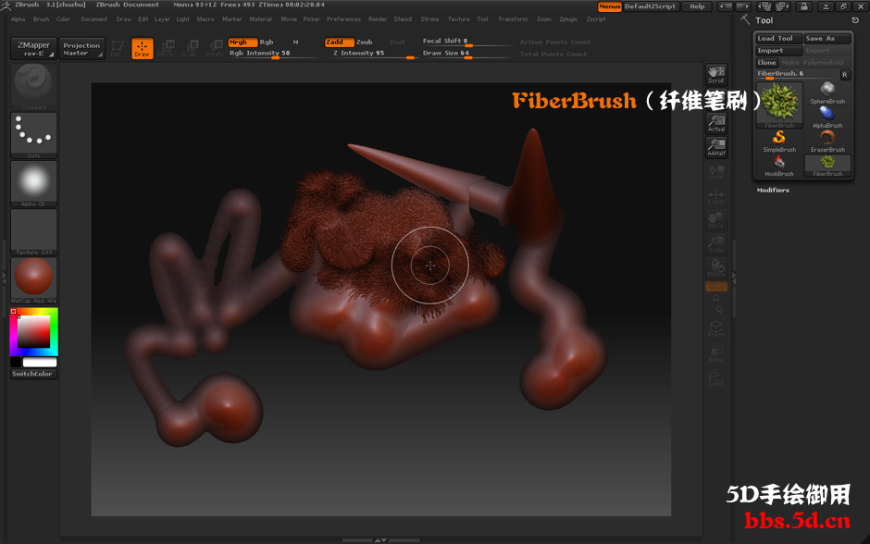The height and width of the screenshot is (544, 870).
Task: Toggle the Zadd sculpt mode
Action: [x=339, y=43]
